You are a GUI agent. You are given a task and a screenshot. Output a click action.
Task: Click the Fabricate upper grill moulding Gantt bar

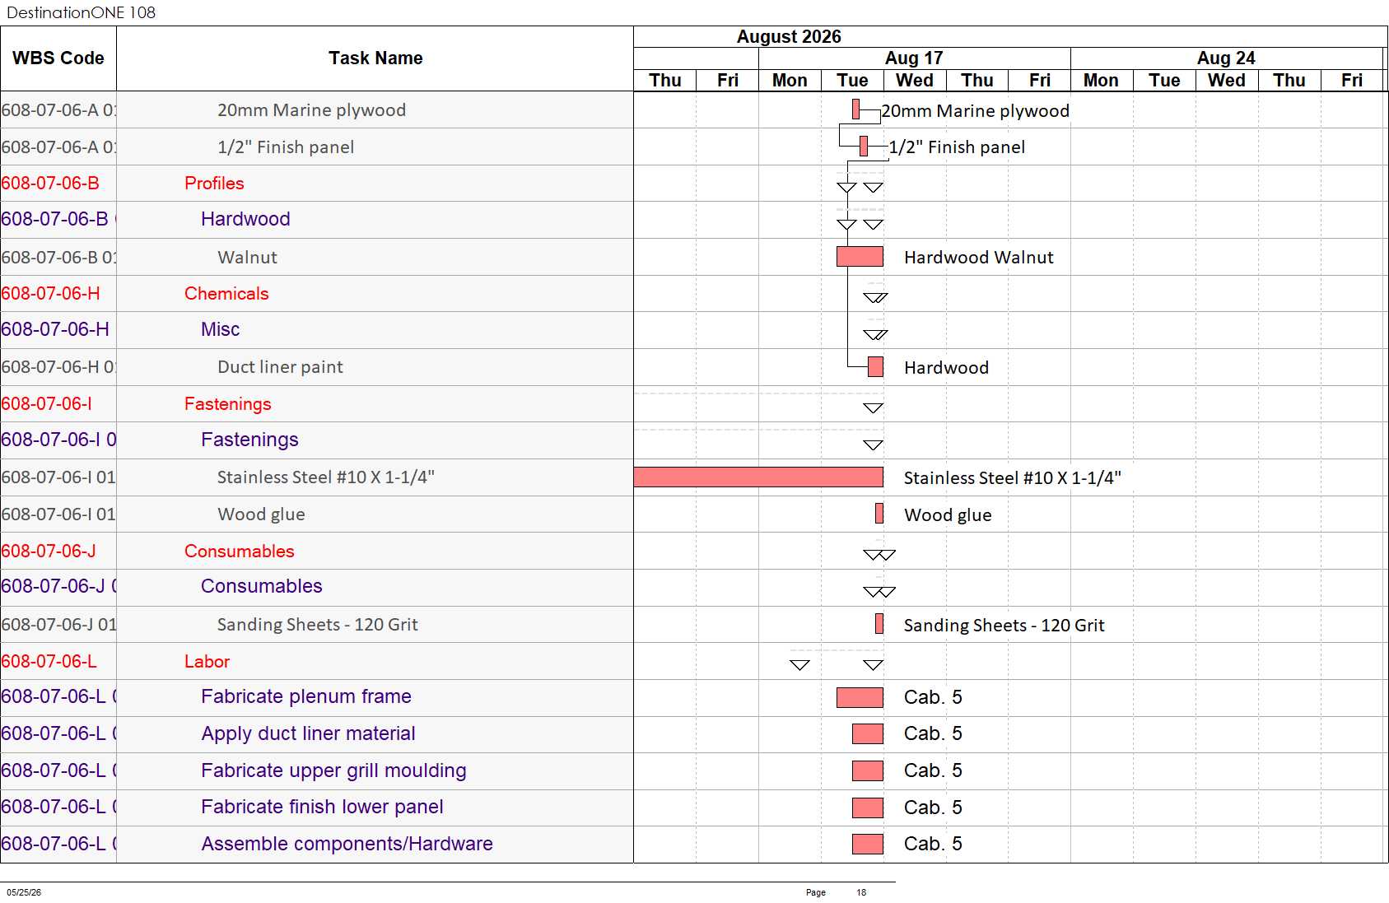[868, 770]
